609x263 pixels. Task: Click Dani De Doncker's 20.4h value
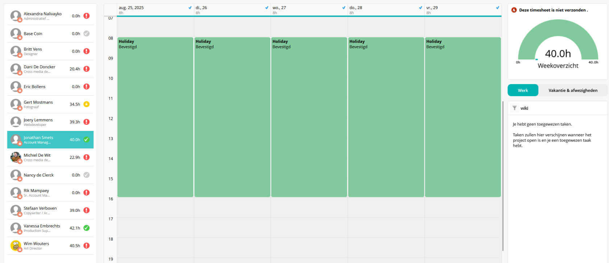point(75,69)
